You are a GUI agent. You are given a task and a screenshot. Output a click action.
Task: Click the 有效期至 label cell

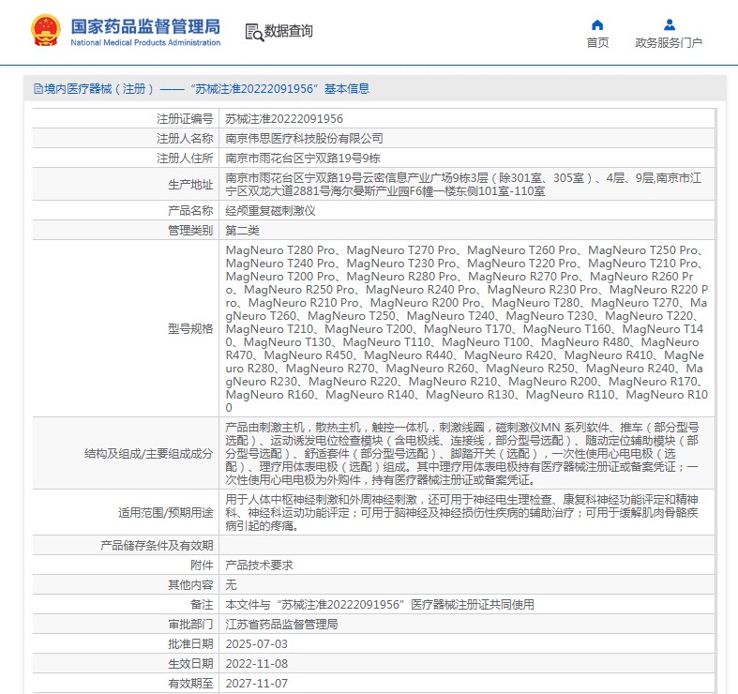(x=126, y=684)
